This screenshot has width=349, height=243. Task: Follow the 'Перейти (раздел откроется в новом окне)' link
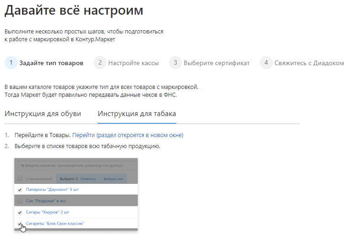(128, 135)
